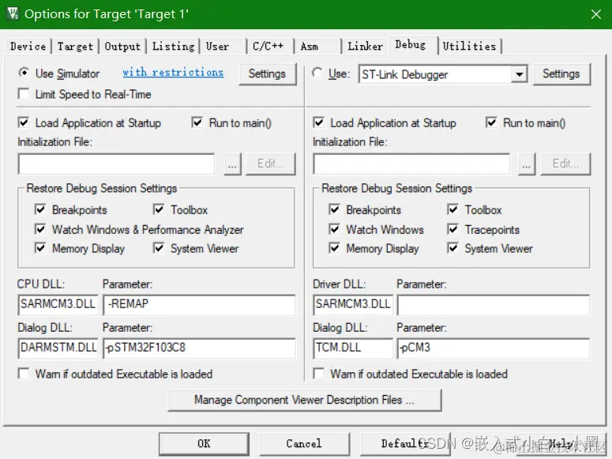The width and height of the screenshot is (612, 459).
Task: Click CPU DLL field SARMCM3.DLL
Action: (x=58, y=305)
